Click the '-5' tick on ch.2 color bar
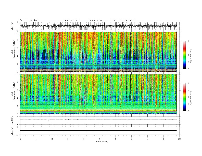 coord(188,97)
